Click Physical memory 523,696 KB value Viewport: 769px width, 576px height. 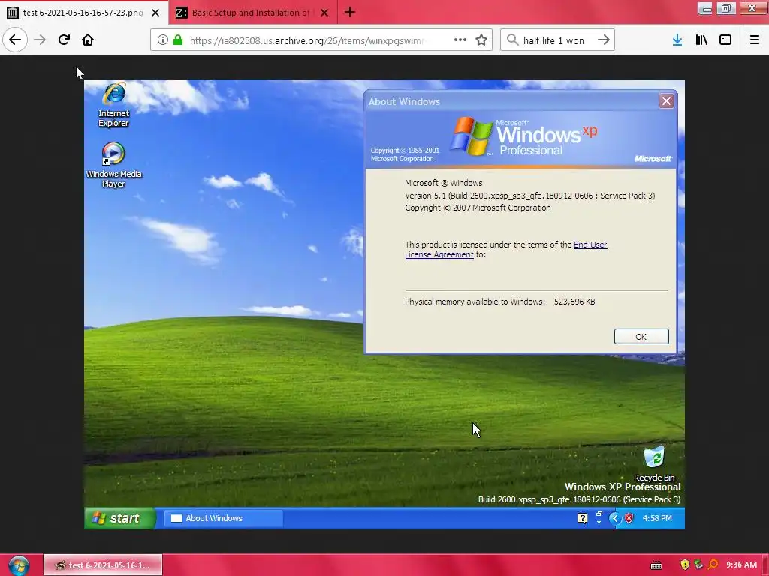click(x=574, y=301)
